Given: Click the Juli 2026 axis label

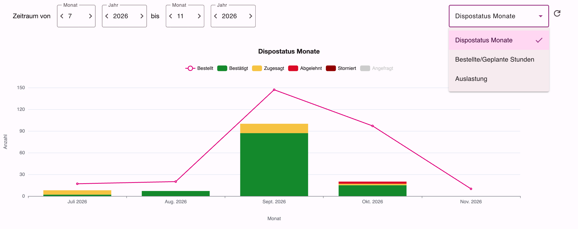Looking at the screenshot, I should [x=77, y=202].
